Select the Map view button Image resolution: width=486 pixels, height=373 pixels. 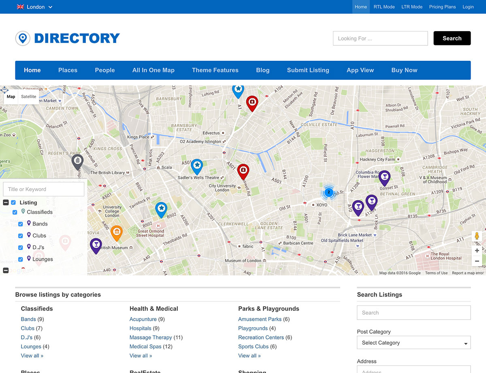pyautogui.click(x=11, y=97)
